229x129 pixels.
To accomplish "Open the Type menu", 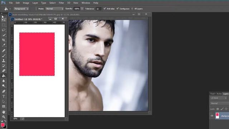I will [x=43, y=3].
